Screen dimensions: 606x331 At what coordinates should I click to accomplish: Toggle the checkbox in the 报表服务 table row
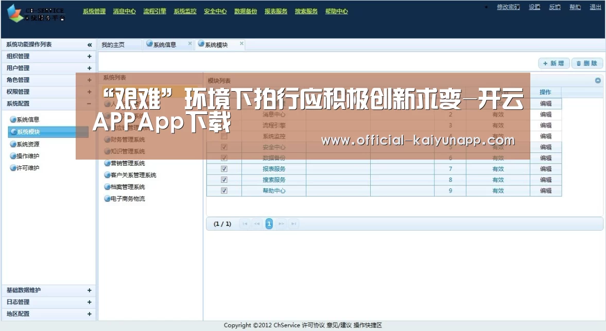pyautogui.click(x=224, y=169)
